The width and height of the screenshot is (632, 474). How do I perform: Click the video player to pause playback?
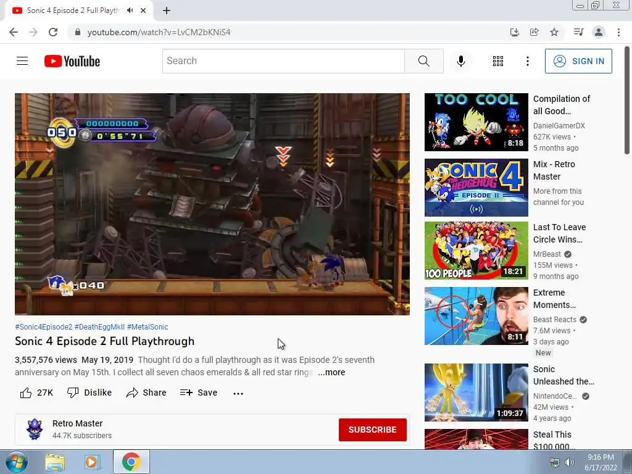pyautogui.click(x=212, y=204)
